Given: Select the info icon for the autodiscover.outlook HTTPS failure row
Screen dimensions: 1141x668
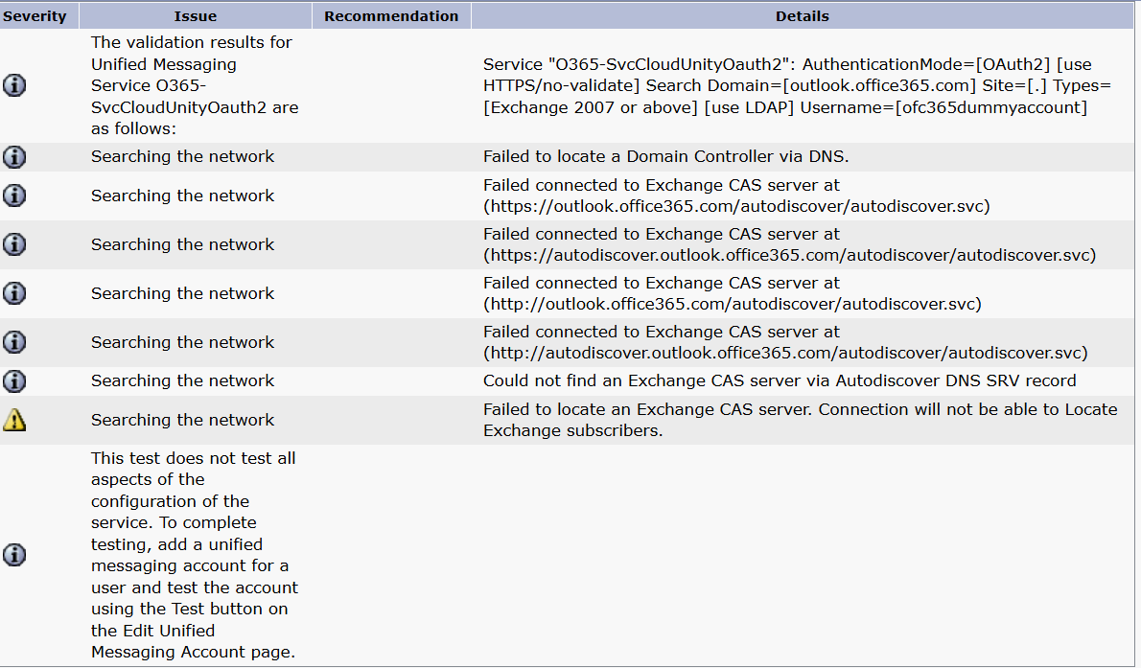Looking at the screenshot, I should tap(14, 244).
